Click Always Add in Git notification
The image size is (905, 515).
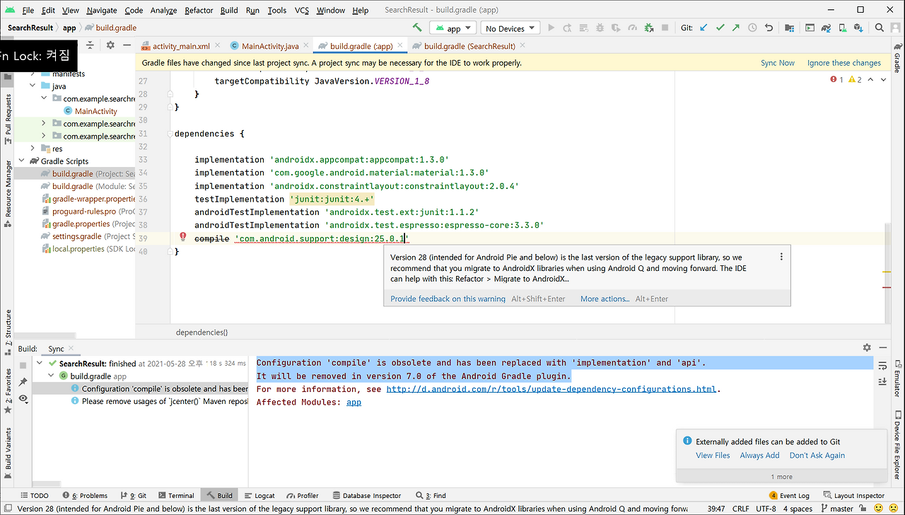tap(759, 456)
